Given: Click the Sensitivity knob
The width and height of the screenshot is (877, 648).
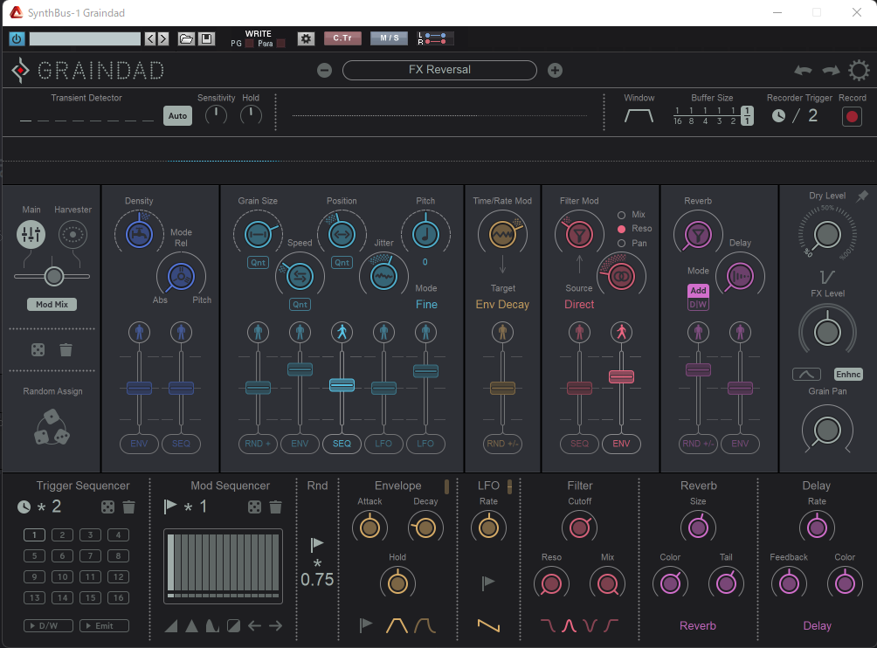Looking at the screenshot, I should click(216, 115).
